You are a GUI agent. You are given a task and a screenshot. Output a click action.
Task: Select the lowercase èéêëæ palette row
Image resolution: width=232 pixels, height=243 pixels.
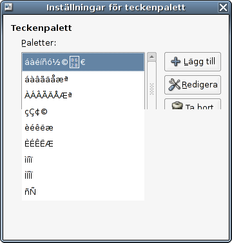pyautogui.click(x=83, y=128)
